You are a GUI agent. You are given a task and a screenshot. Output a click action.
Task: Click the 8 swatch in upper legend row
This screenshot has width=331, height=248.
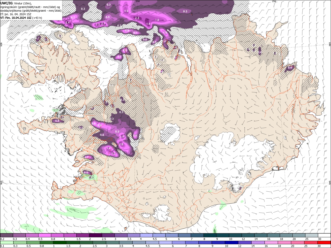coord(209,235)
